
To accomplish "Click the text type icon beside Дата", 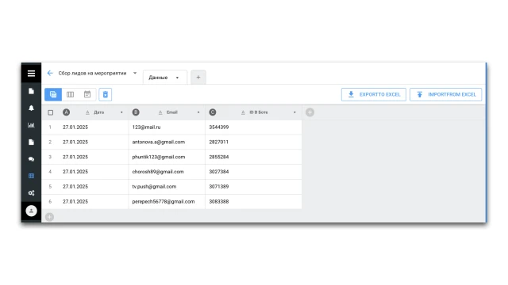I will coord(87,112).
